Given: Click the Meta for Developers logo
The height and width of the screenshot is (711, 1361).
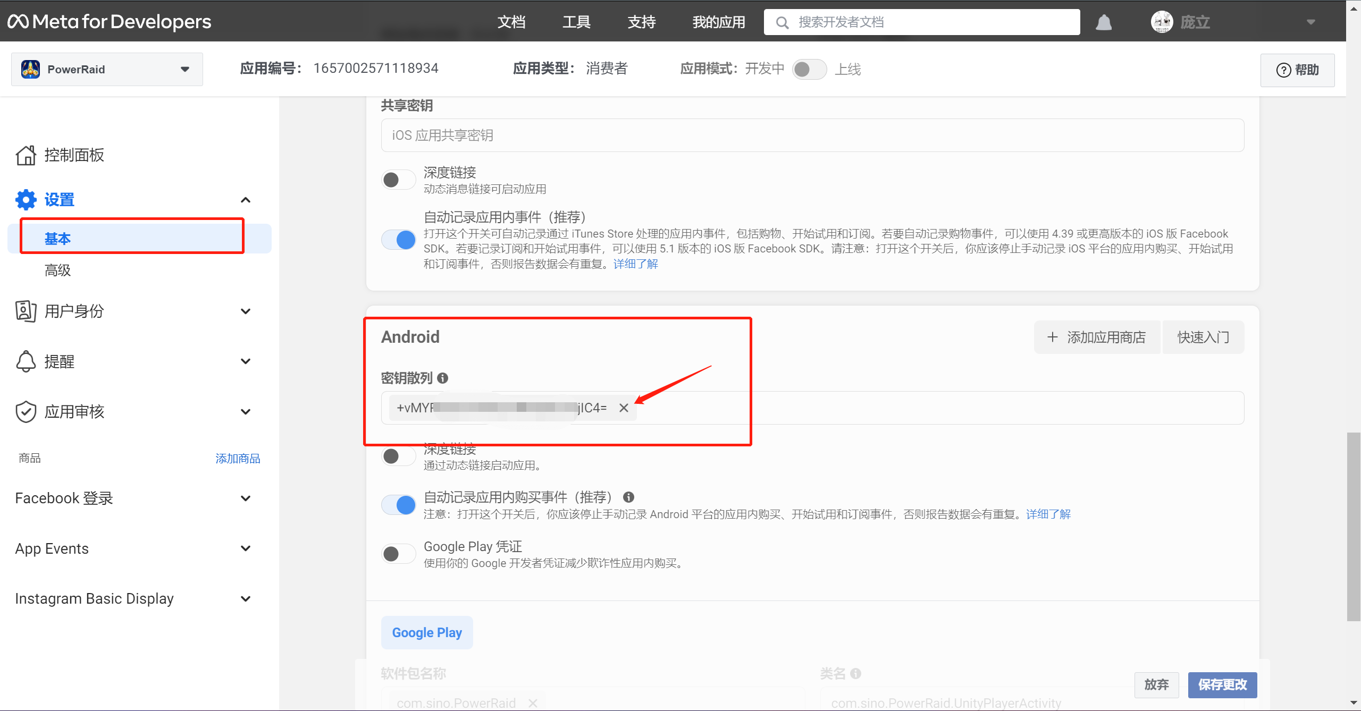Looking at the screenshot, I should [109, 22].
